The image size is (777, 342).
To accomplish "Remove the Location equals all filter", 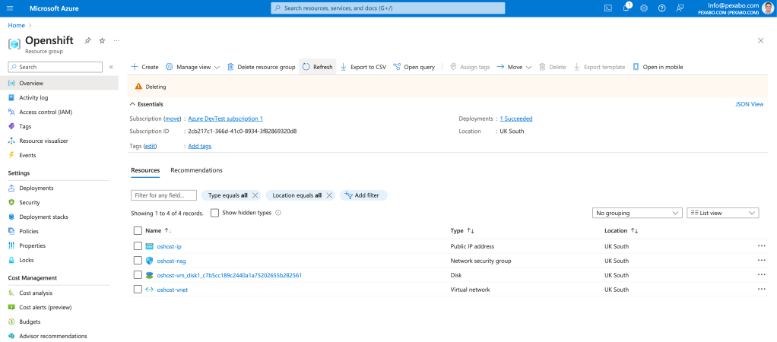I will [329, 195].
